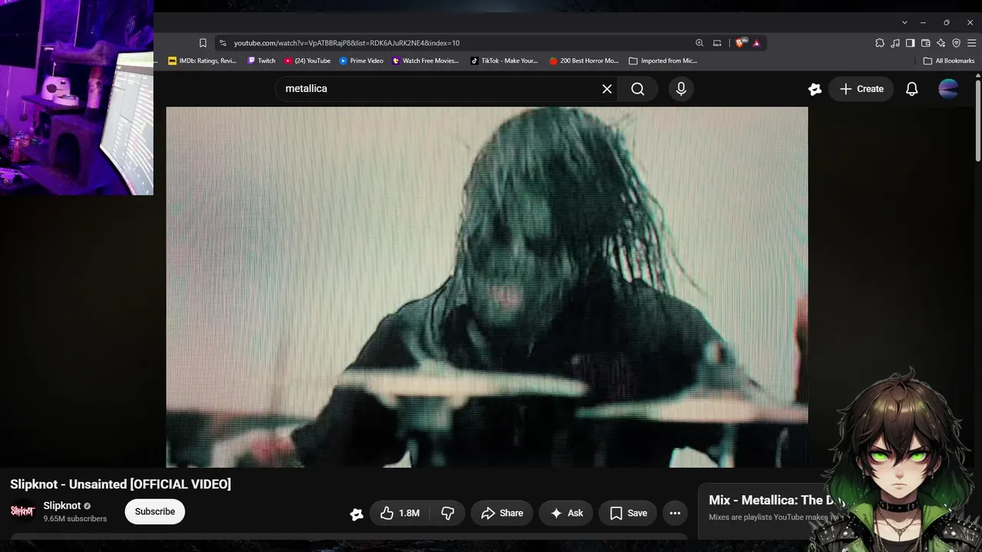
Task: Open the Watch Free Movies bookmark
Action: (x=426, y=61)
